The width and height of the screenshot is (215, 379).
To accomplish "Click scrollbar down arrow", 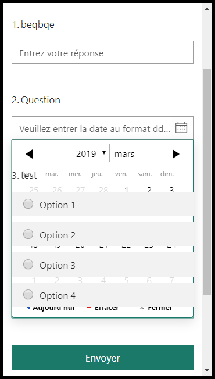I will click(207, 370).
